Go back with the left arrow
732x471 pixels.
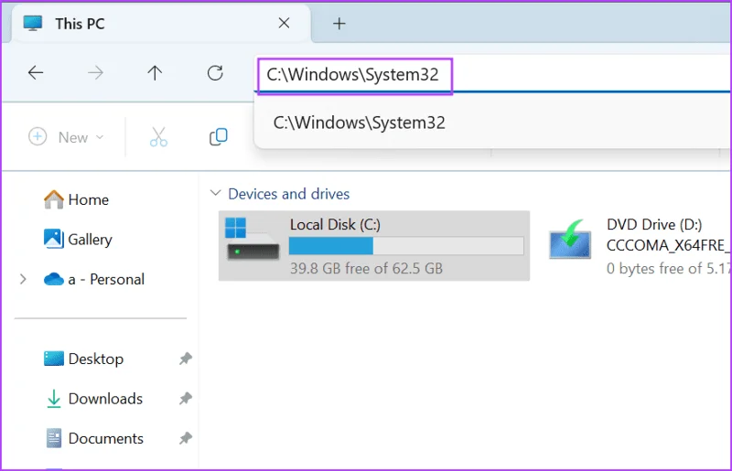36,73
